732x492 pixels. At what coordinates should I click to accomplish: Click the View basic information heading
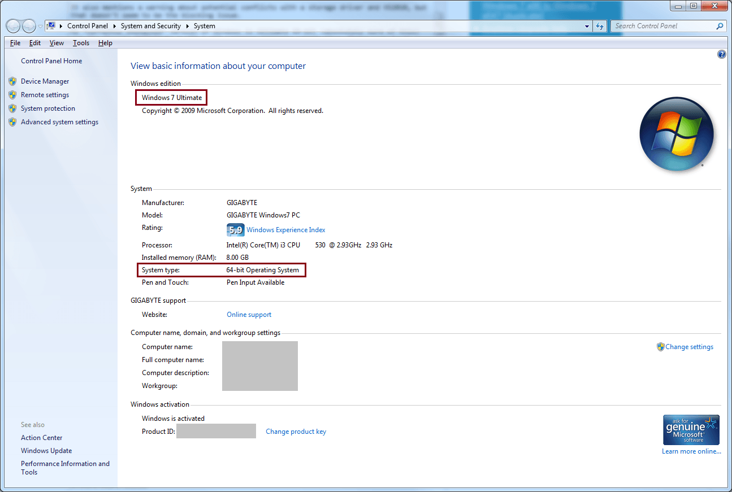click(x=218, y=66)
